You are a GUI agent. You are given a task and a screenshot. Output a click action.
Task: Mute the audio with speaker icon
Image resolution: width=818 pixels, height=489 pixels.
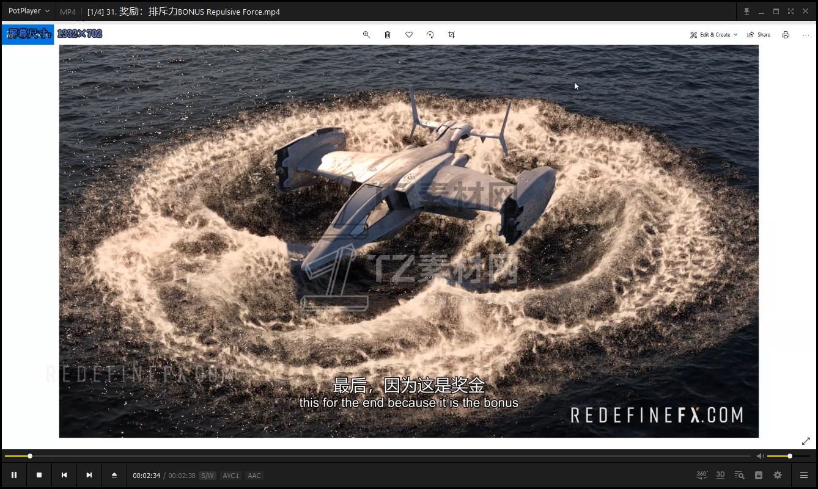pyautogui.click(x=760, y=456)
